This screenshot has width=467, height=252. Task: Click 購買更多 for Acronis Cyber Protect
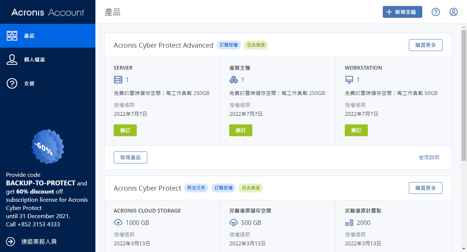[x=426, y=188]
